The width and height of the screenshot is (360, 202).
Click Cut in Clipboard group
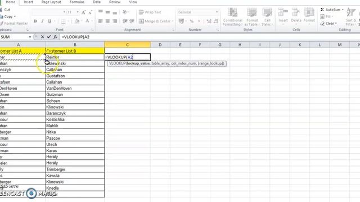click(5, 10)
